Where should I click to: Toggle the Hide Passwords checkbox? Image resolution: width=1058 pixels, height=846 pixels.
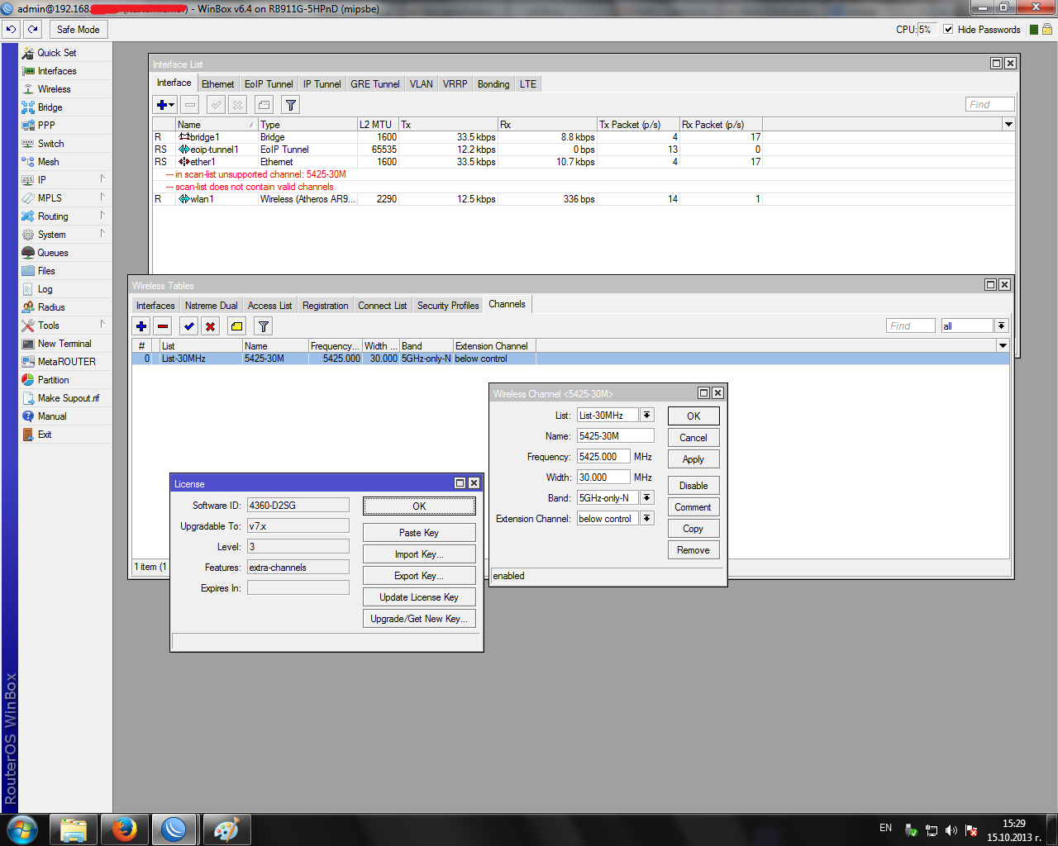(x=947, y=29)
